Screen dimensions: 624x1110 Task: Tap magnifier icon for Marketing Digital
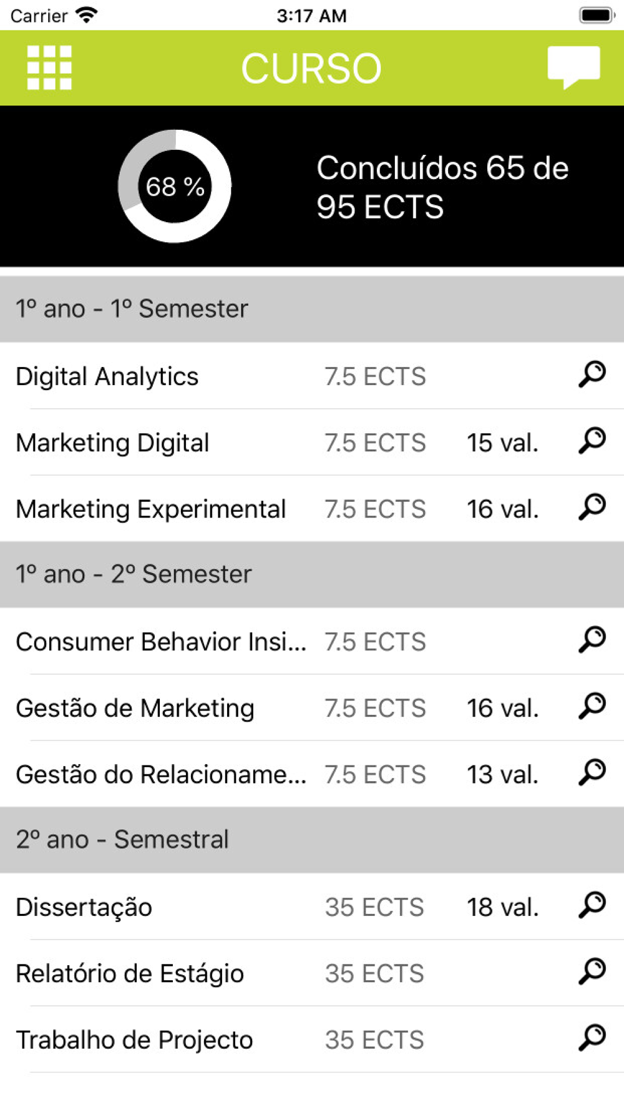(x=592, y=441)
